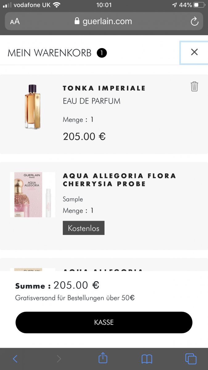Tap the Gratisversand shipping notice text
208x370 pixels.
(75, 298)
